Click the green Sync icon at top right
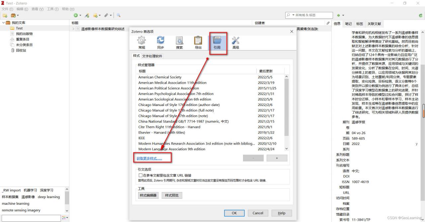The image size is (425, 222). tap(421, 15)
